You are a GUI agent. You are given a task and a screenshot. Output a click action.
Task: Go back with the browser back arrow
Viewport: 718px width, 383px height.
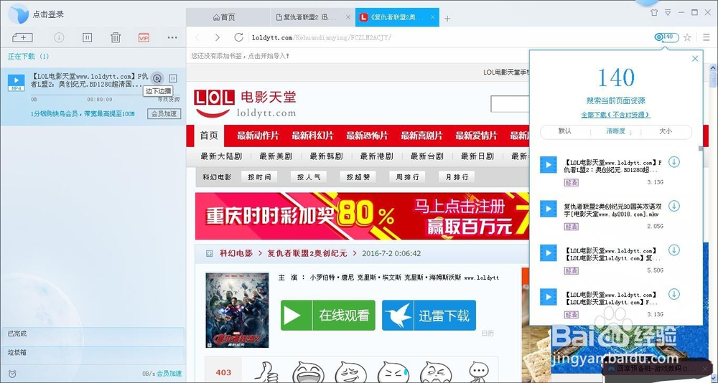point(197,37)
